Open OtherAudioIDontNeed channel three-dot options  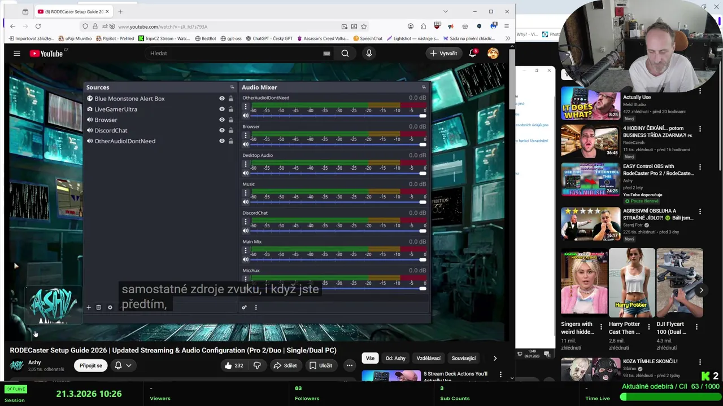[x=246, y=107]
